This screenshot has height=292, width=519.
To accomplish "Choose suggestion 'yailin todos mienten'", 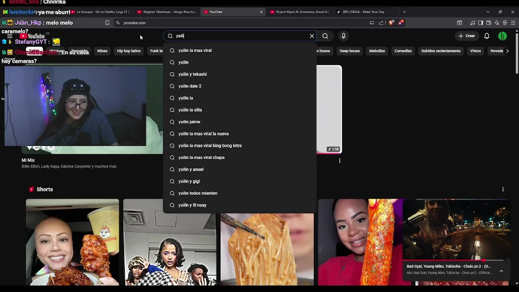I will click(240, 193).
